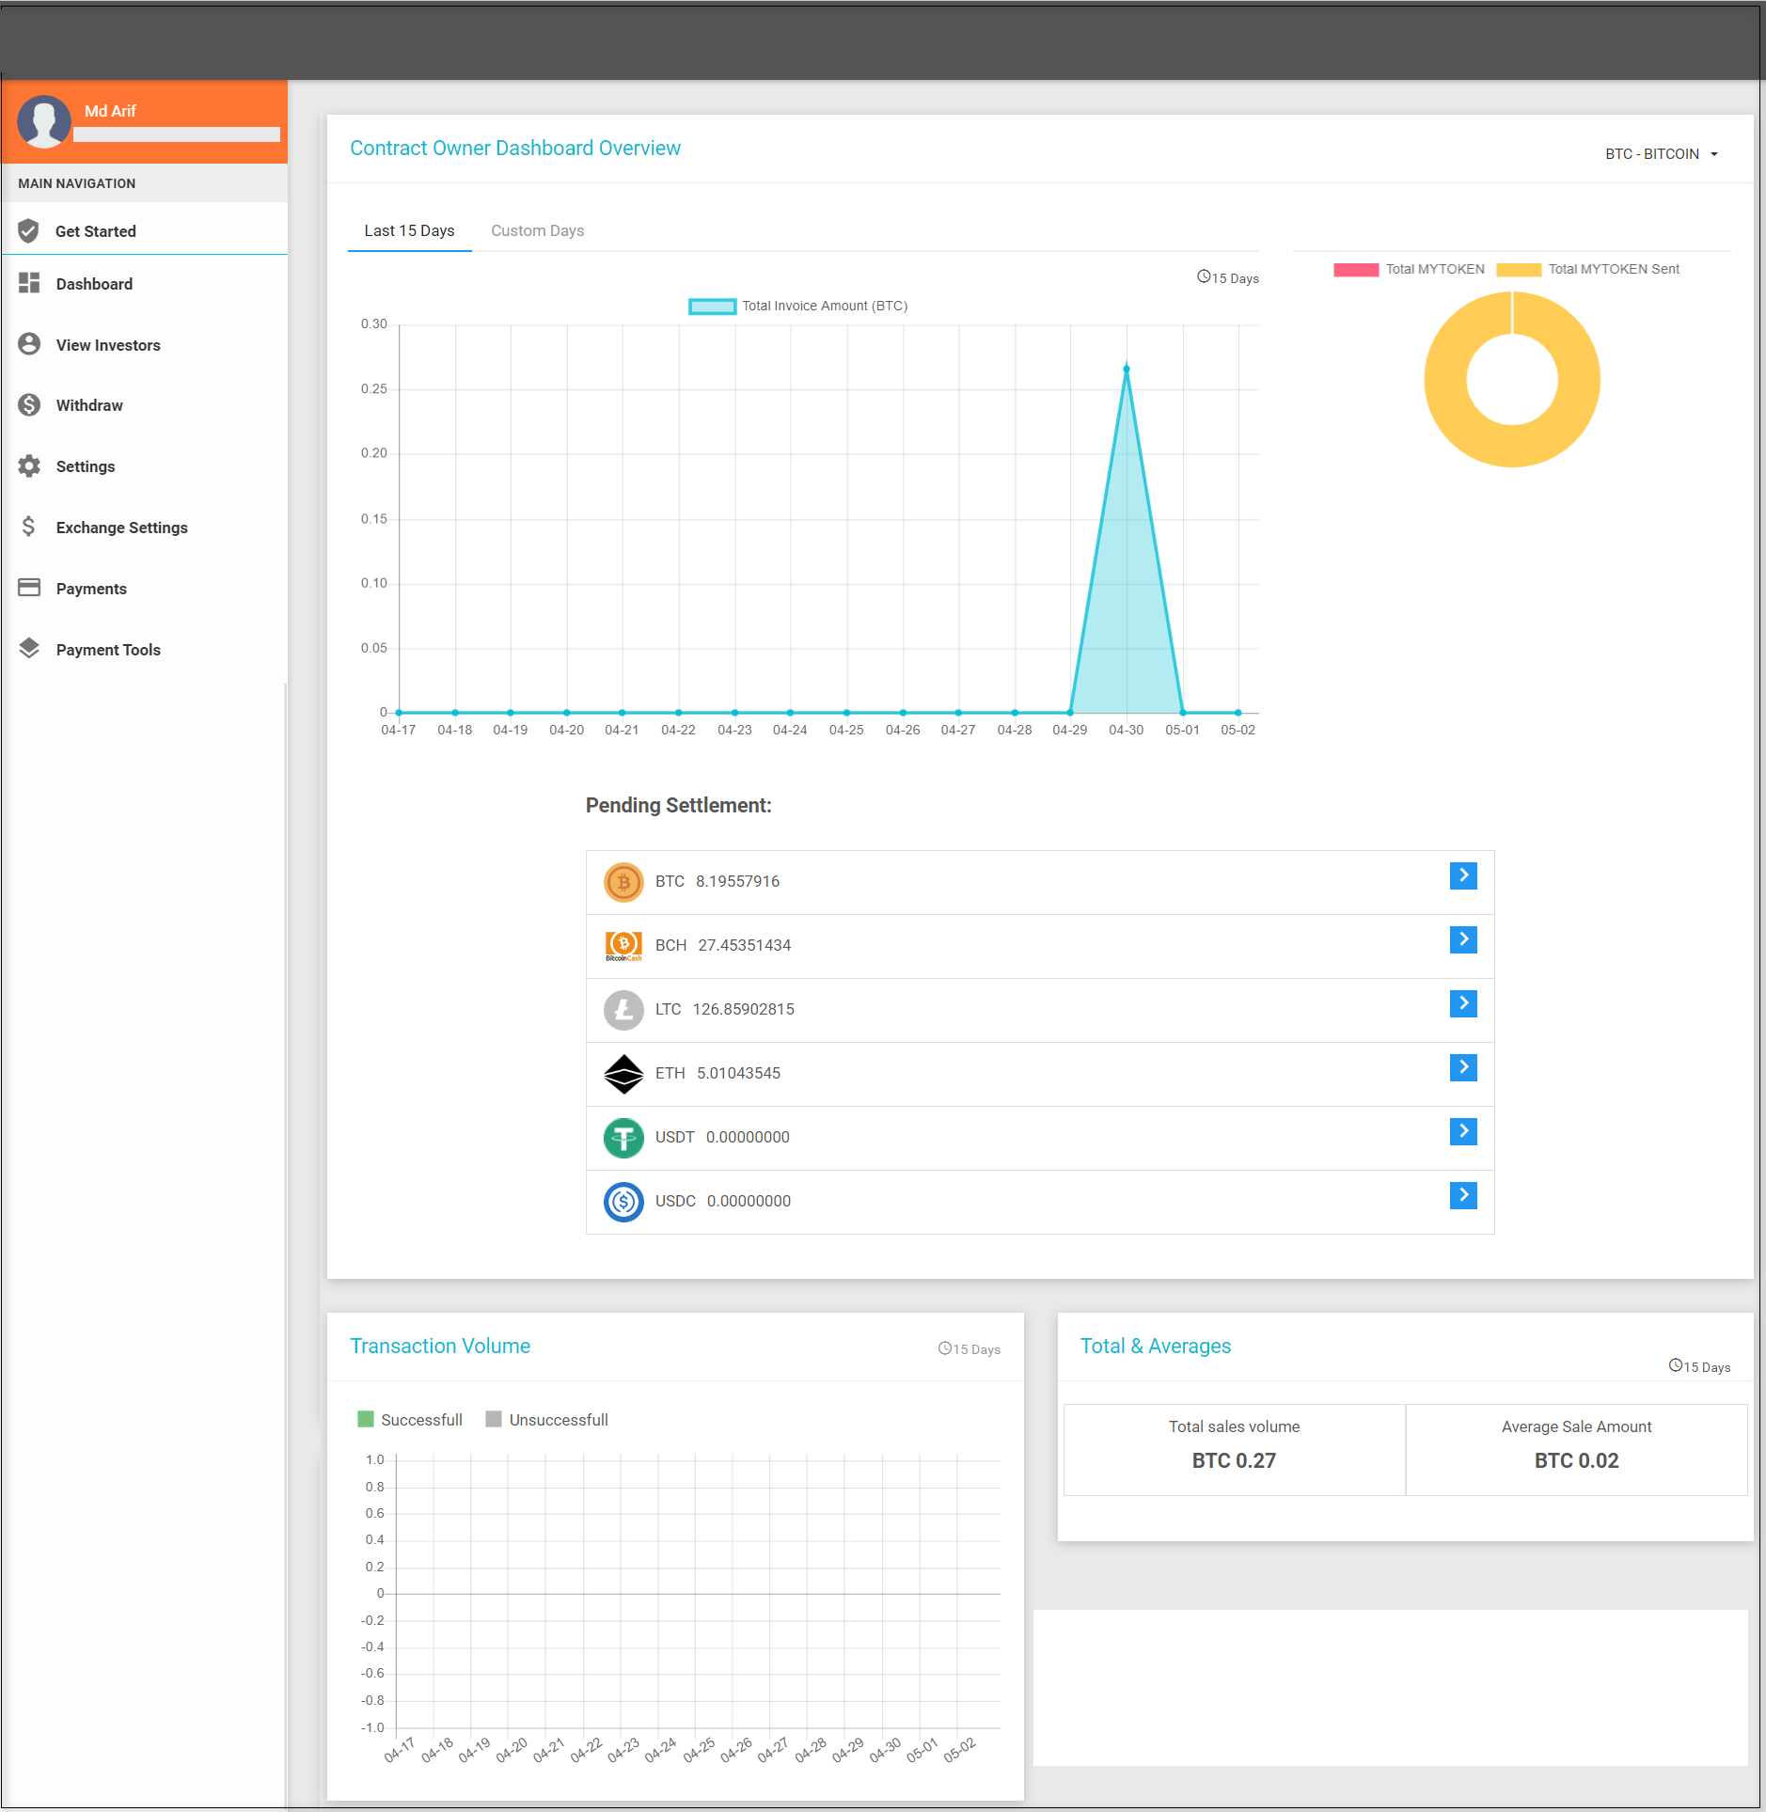The height and width of the screenshot is (1812, 1766).
Task: Select the Withdraw dollar-circle icon
Action: click(29, 404)
